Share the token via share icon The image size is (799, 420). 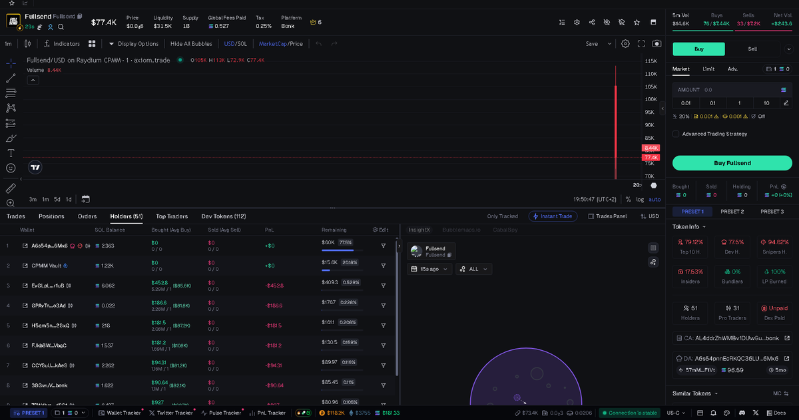pyautogui.click(x=592, y=22)
